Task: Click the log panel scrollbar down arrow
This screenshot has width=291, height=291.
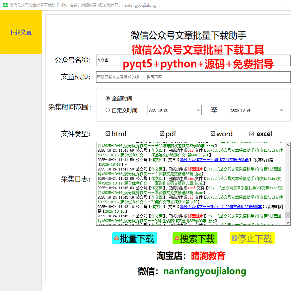Action: (x=287, y=222)
